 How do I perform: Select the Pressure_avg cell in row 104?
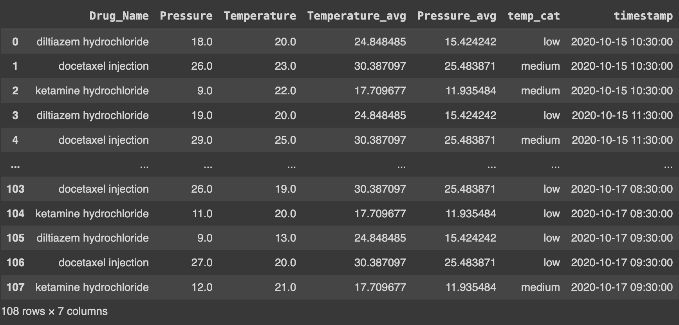click(471, 213)
